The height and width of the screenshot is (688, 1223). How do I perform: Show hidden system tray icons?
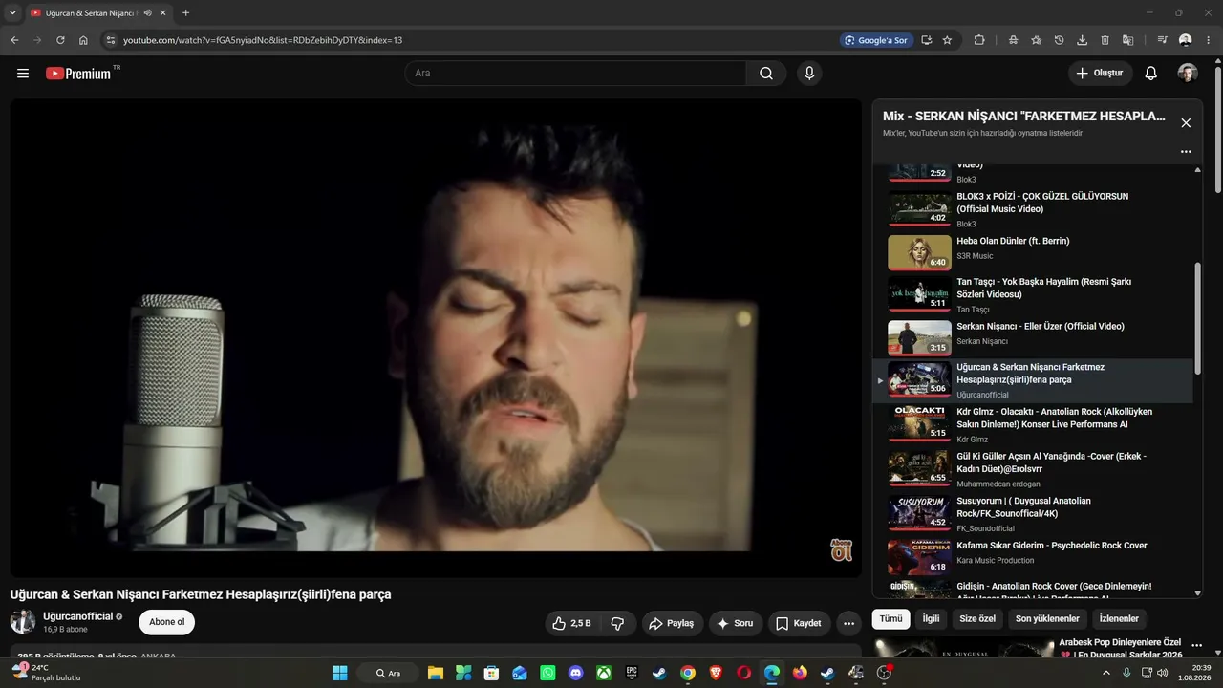(1106, 673)
